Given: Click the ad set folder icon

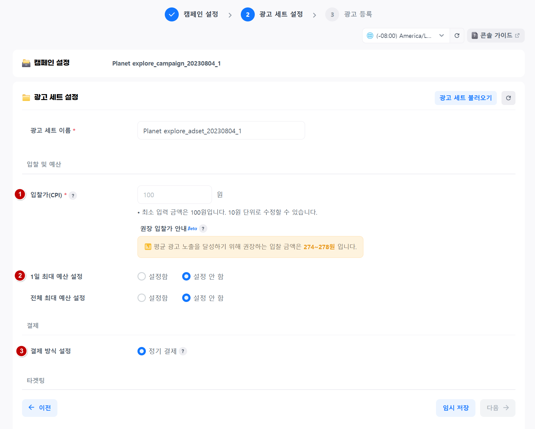Looking at the screenshot, I should point(26,98).
